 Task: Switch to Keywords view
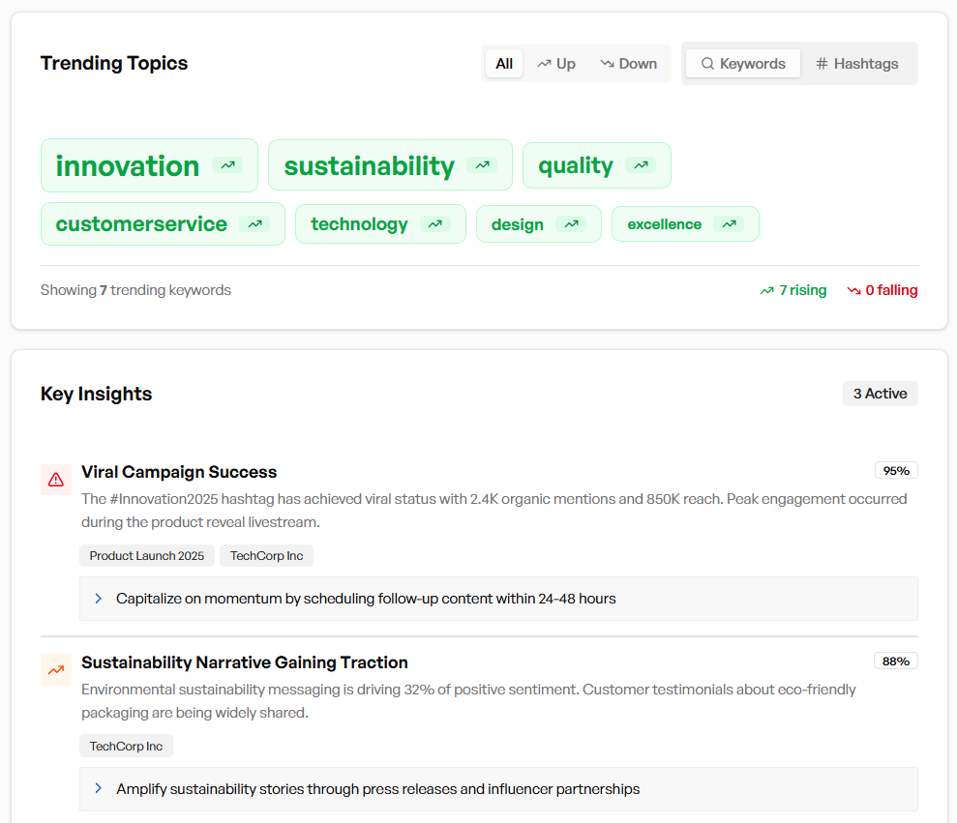pos(743,64)
